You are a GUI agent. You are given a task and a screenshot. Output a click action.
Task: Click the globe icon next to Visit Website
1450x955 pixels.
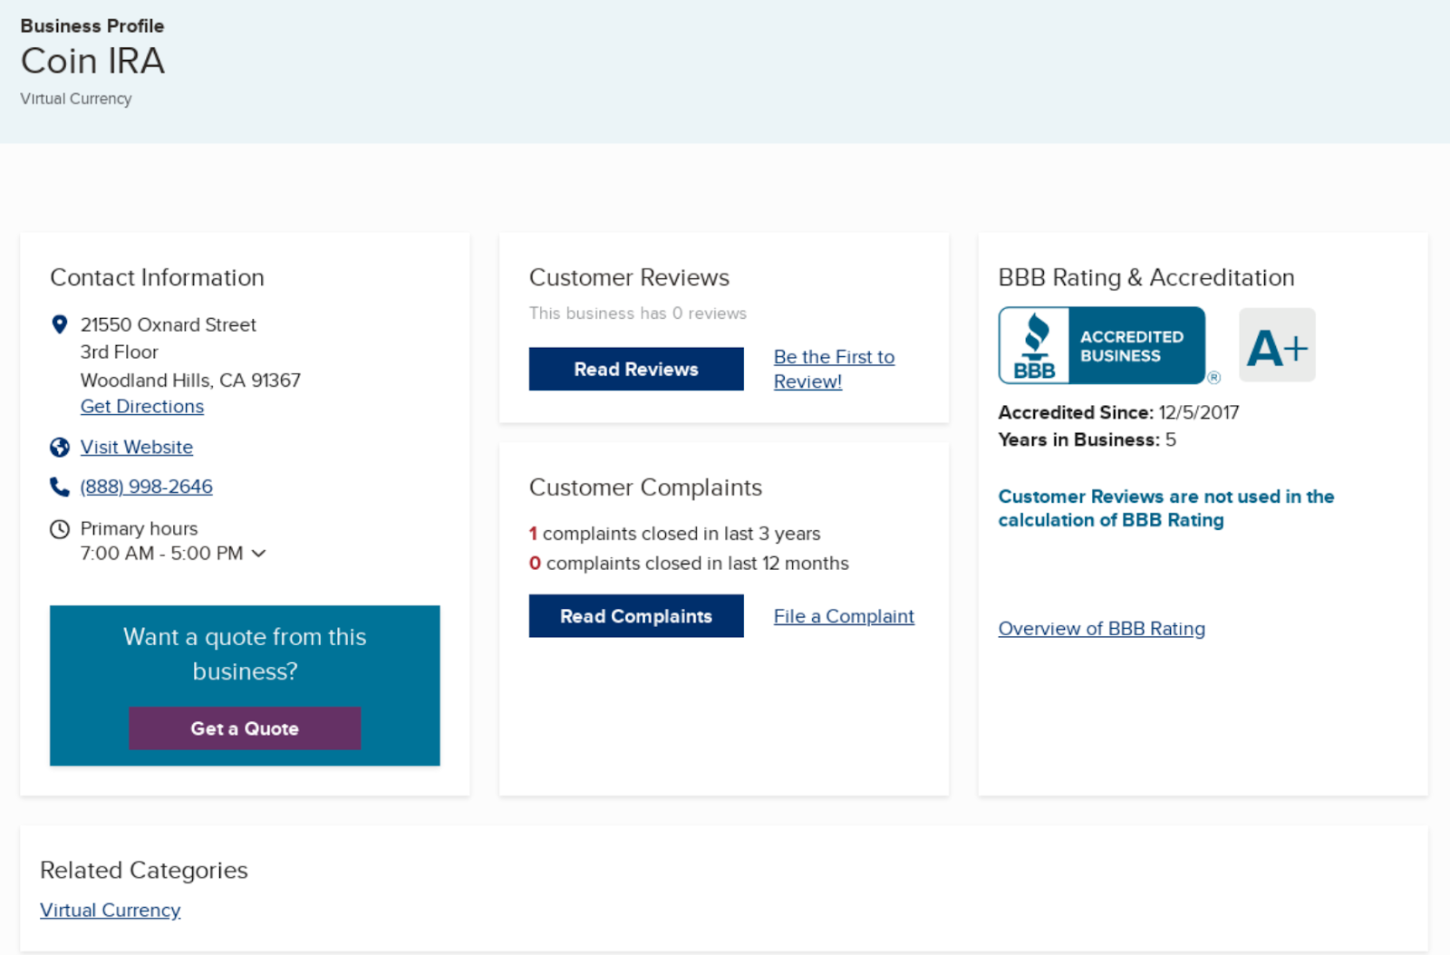[x=60, y=448]
